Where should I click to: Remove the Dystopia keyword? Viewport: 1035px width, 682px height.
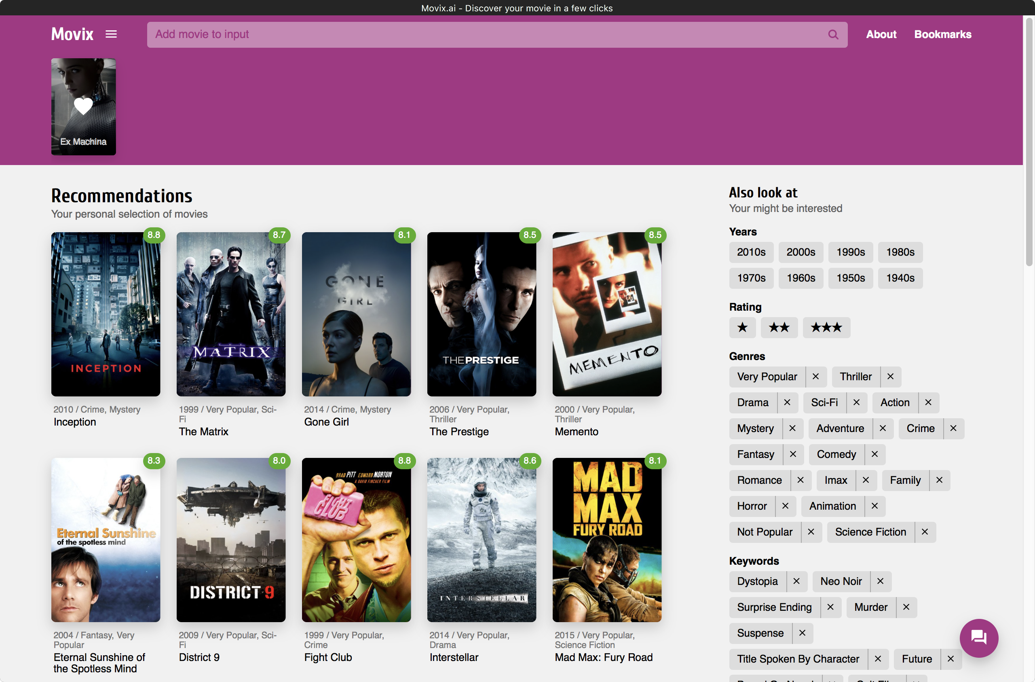tap(797, 581)
